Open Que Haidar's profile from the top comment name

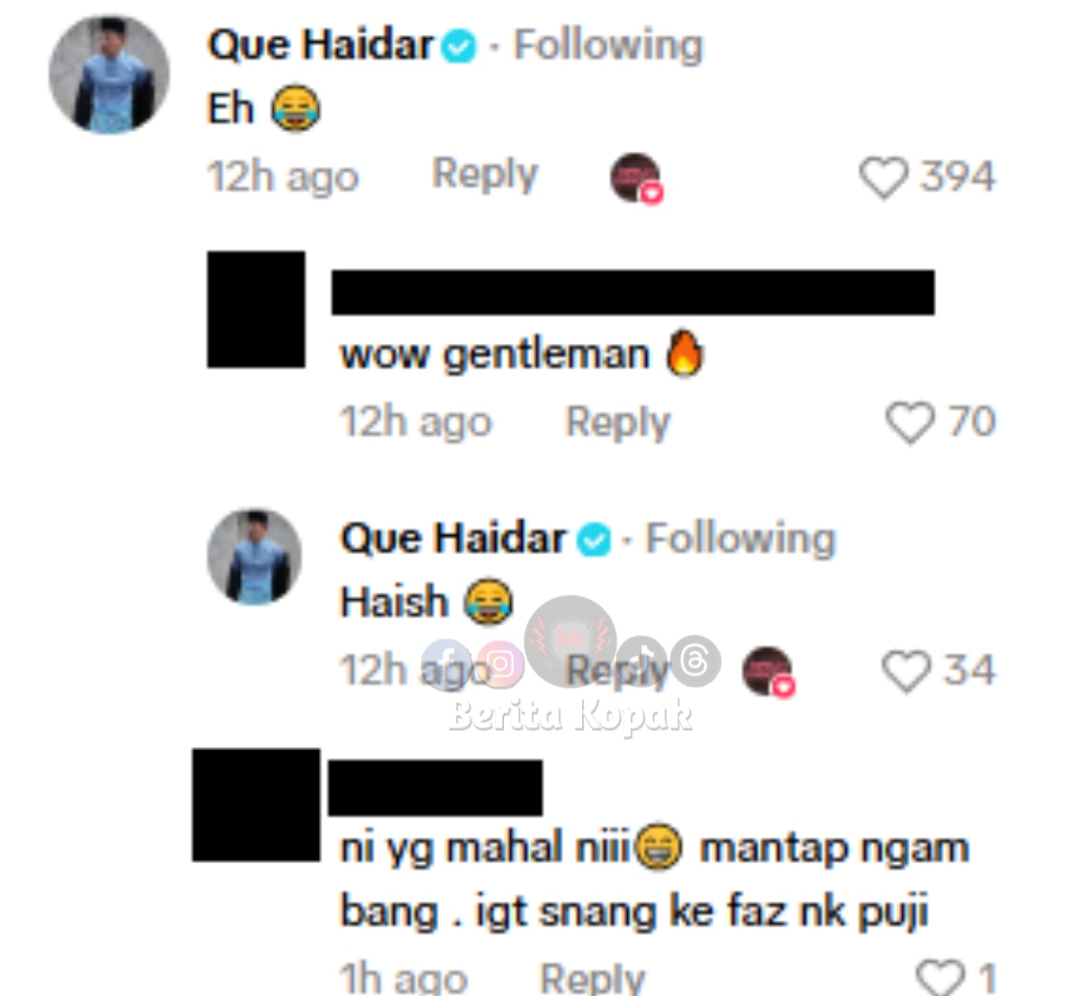click(x=321, y=45)
